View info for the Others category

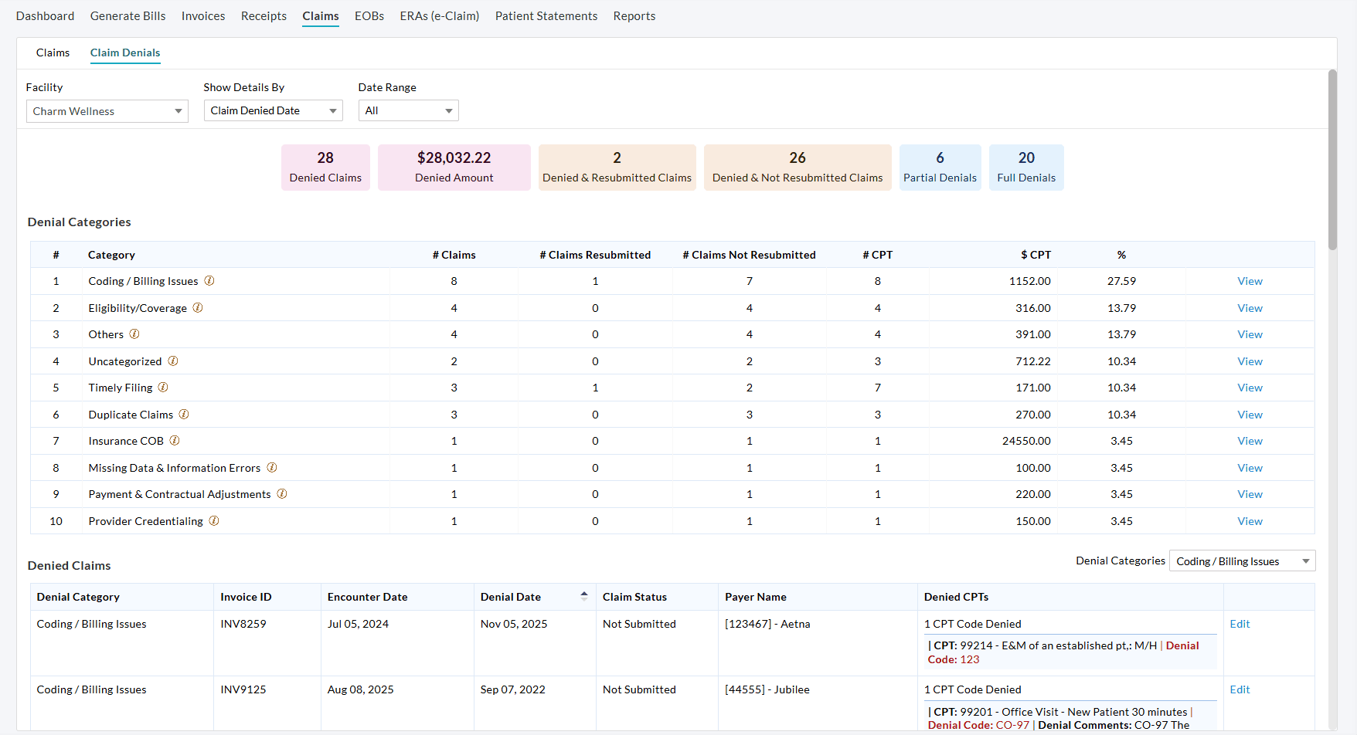134,334
